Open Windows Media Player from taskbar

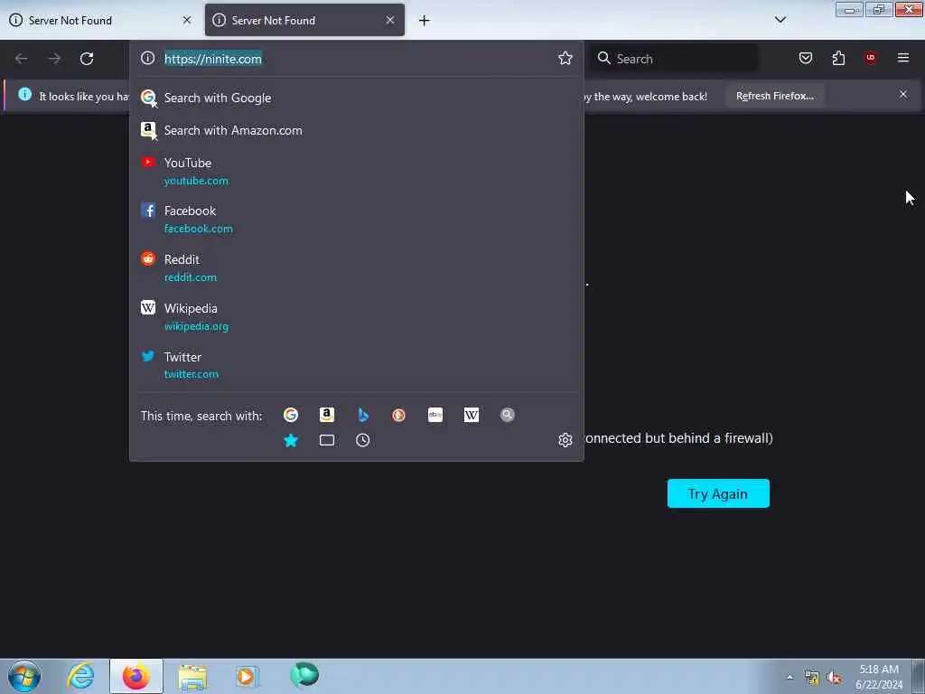coord(248,676)
